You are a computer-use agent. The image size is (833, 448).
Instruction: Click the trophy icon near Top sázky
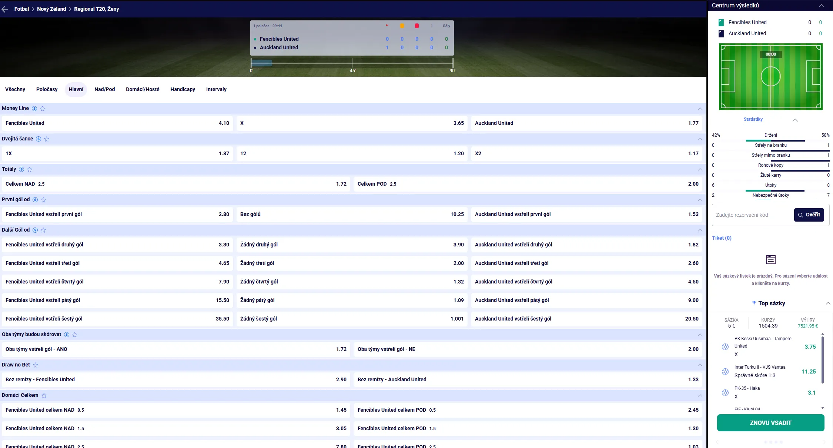coord(754,303)
